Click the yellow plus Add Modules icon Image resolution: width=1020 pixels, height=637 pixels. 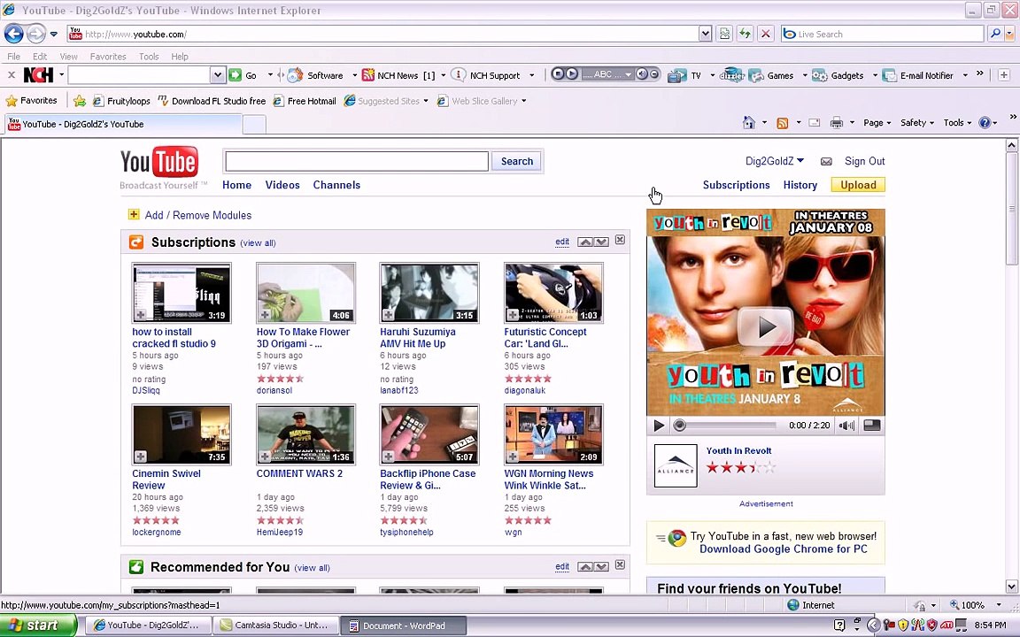(x=134, y=214)
